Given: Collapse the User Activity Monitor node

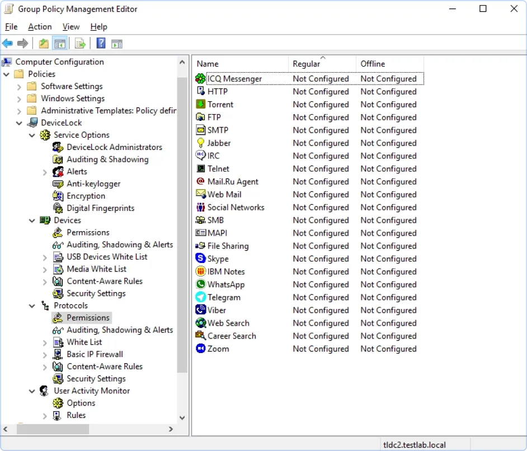Looking at the screenshot, I should 32,391.
